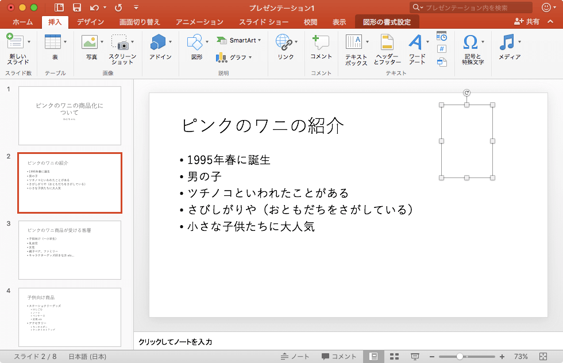This screenshot has height=363, width=563.
Task: Open the Shapes dropdown arrow
Action: pos(207,42)
